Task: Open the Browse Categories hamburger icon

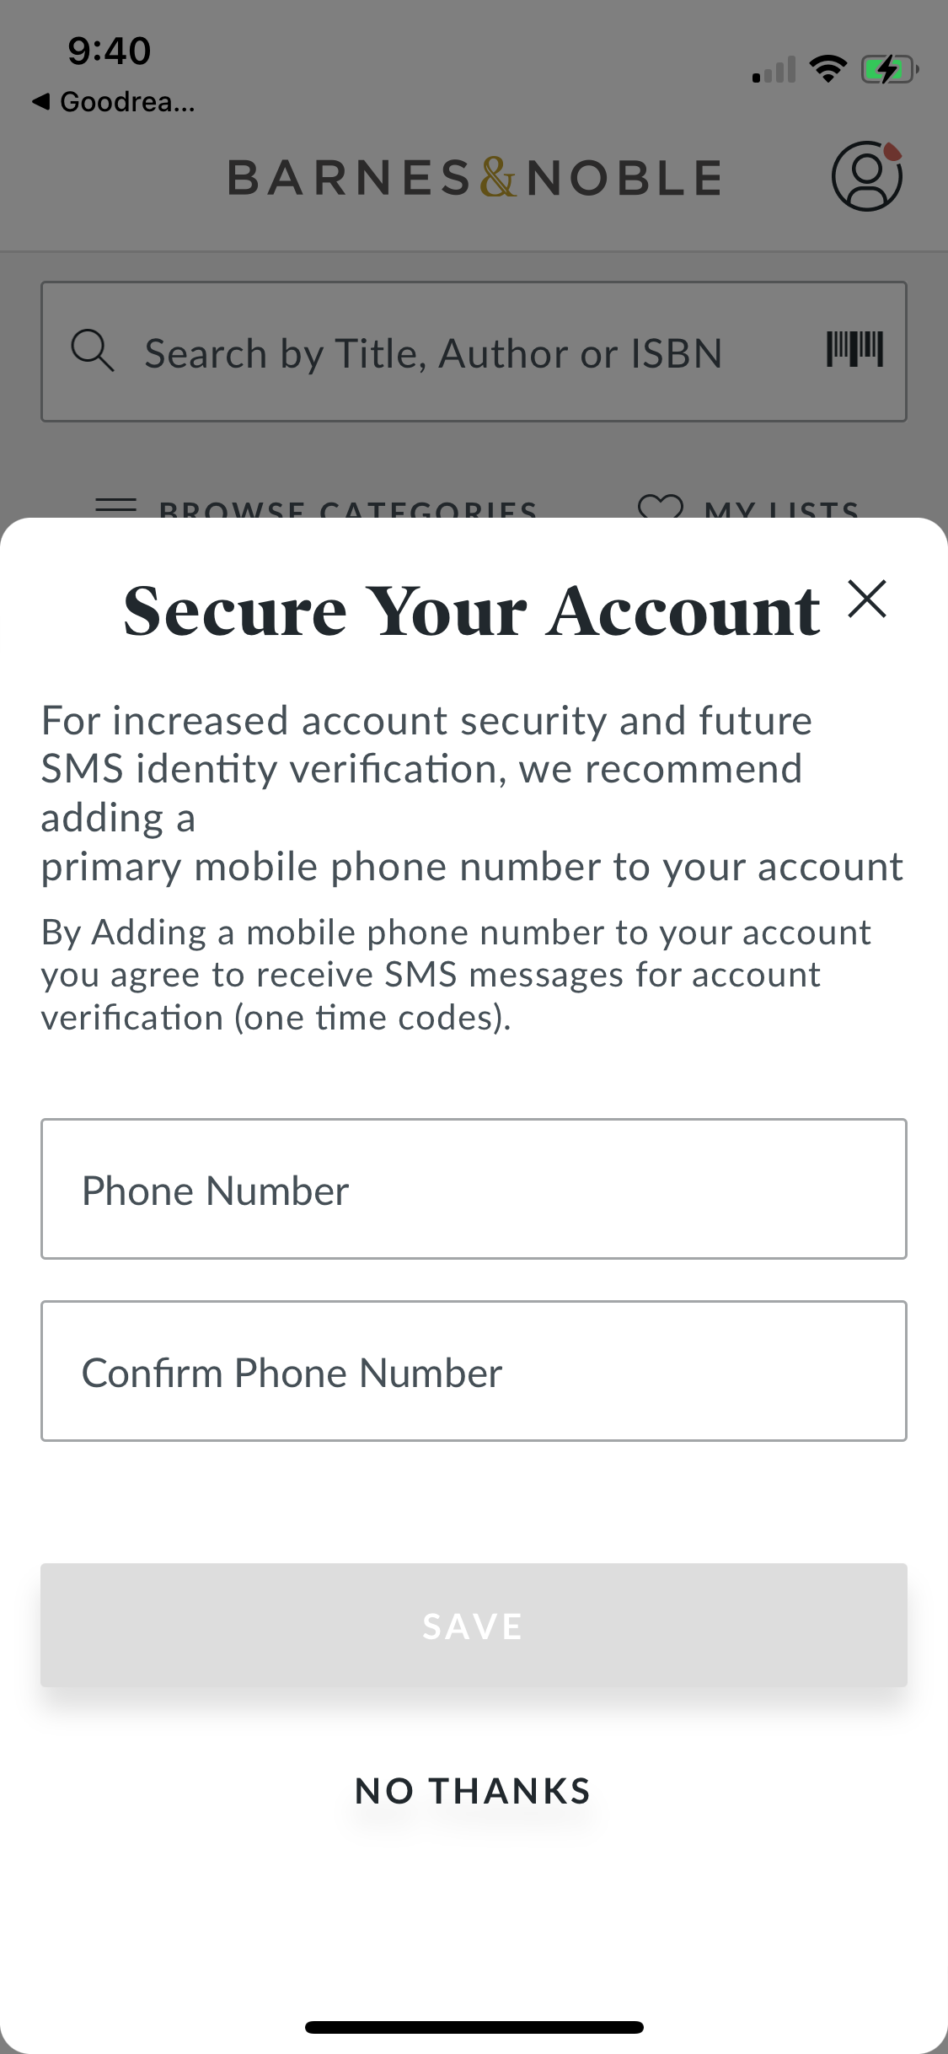Action: 116,507
